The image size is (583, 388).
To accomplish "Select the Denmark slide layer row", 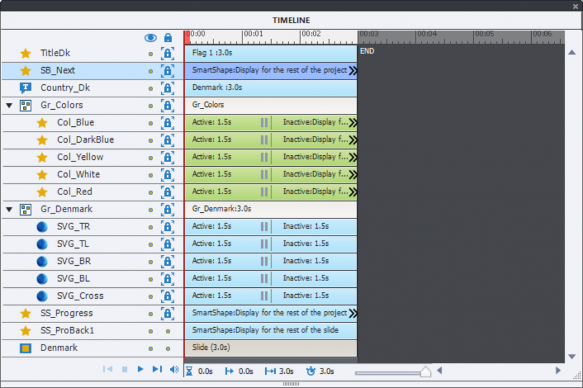I will tap(59, 348).
